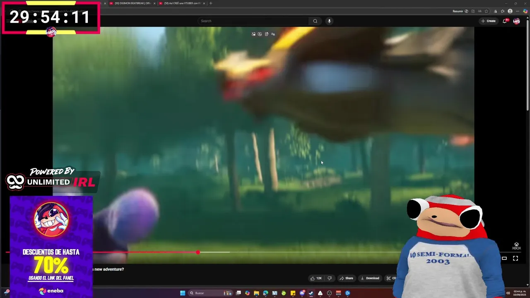Image resolution: width=530 pixels, height=298 pixels.
Task: Click first overlay icon atop video
Action: click(x=253, y=34)
